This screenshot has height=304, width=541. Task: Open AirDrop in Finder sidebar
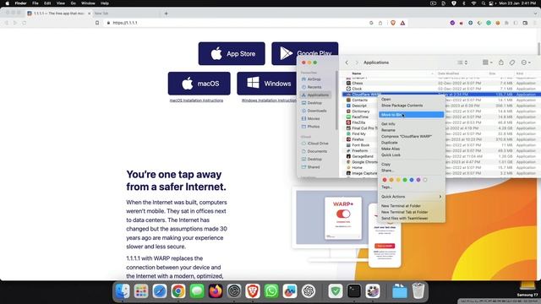tap(311, 79)
